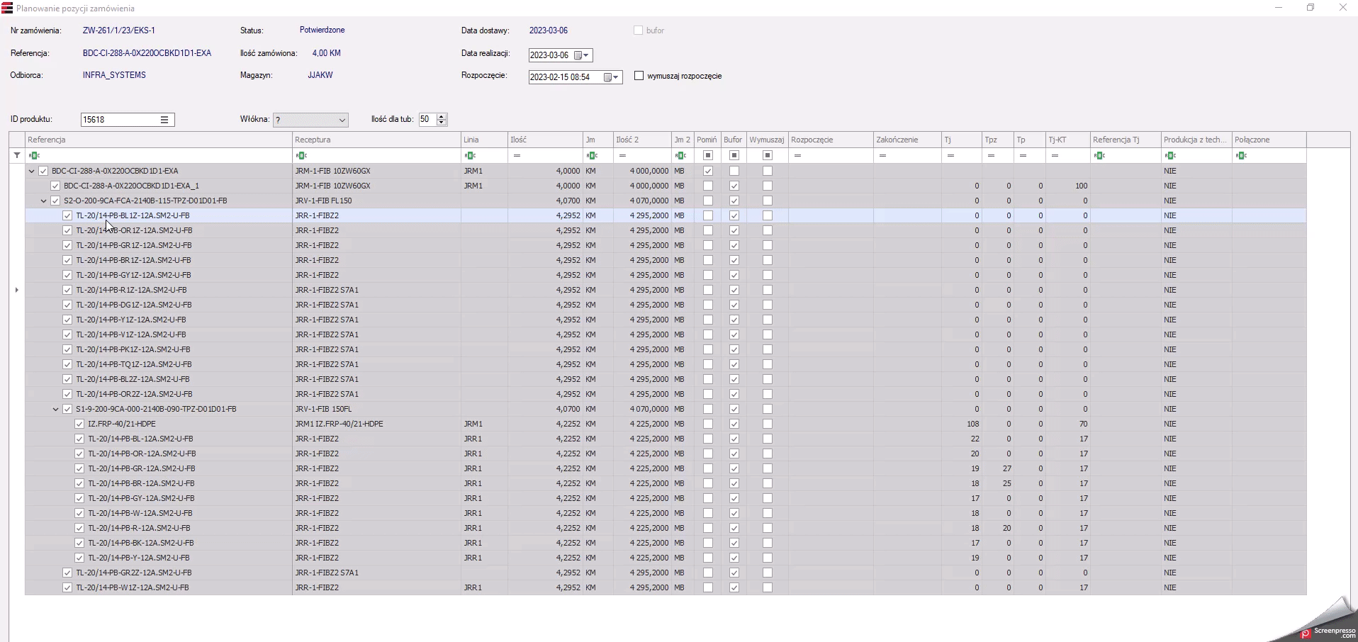This screenshot has height=642, width=1358.
Task: Toggle Wymuszaj filter checkbox in filter row
Action: [x=768, y=155]
